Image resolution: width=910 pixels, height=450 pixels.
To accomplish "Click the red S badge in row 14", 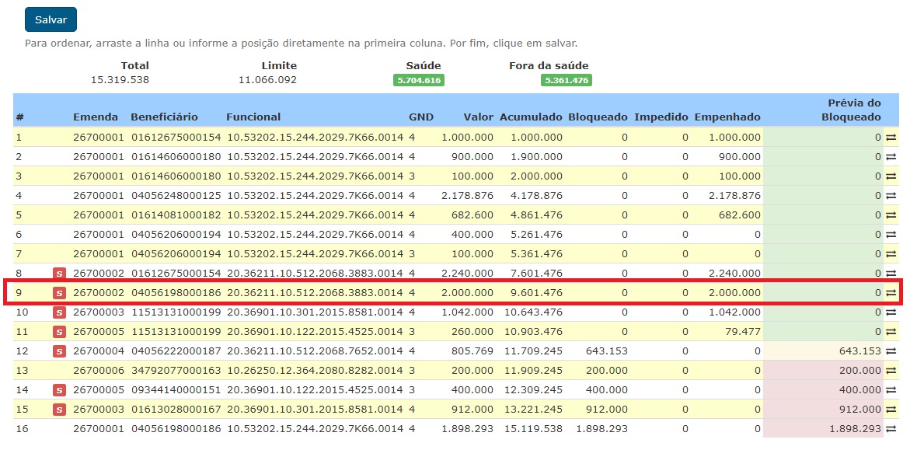I will point(59,390).
